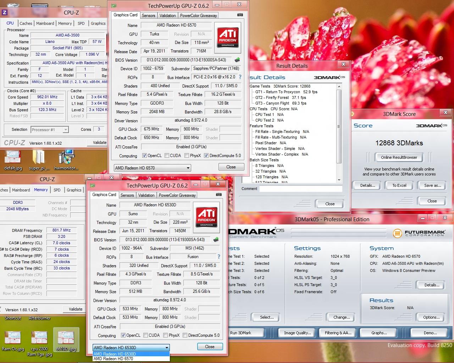Image resolution: width=454 pixels, height=363 pixels.
Task: Click Futuremark Corporation logo
Action: 419,233
